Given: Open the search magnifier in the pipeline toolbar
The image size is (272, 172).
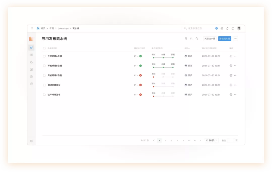Looking at the screenshot, I should tap(197, 39).
